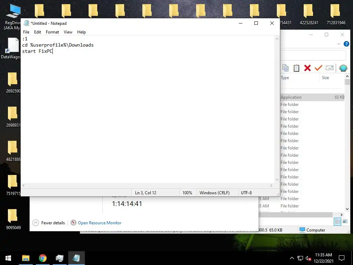Open Resource Monitor link

coord(100,223)
